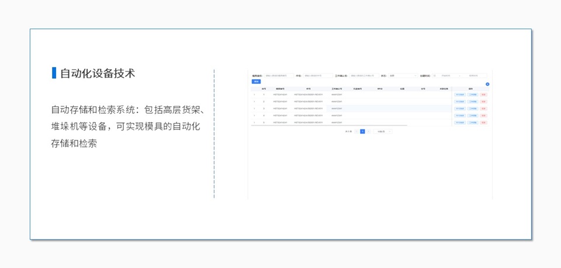Click first blue action button in row 2
Screen dimensions: 561x268
click(460, 101)
